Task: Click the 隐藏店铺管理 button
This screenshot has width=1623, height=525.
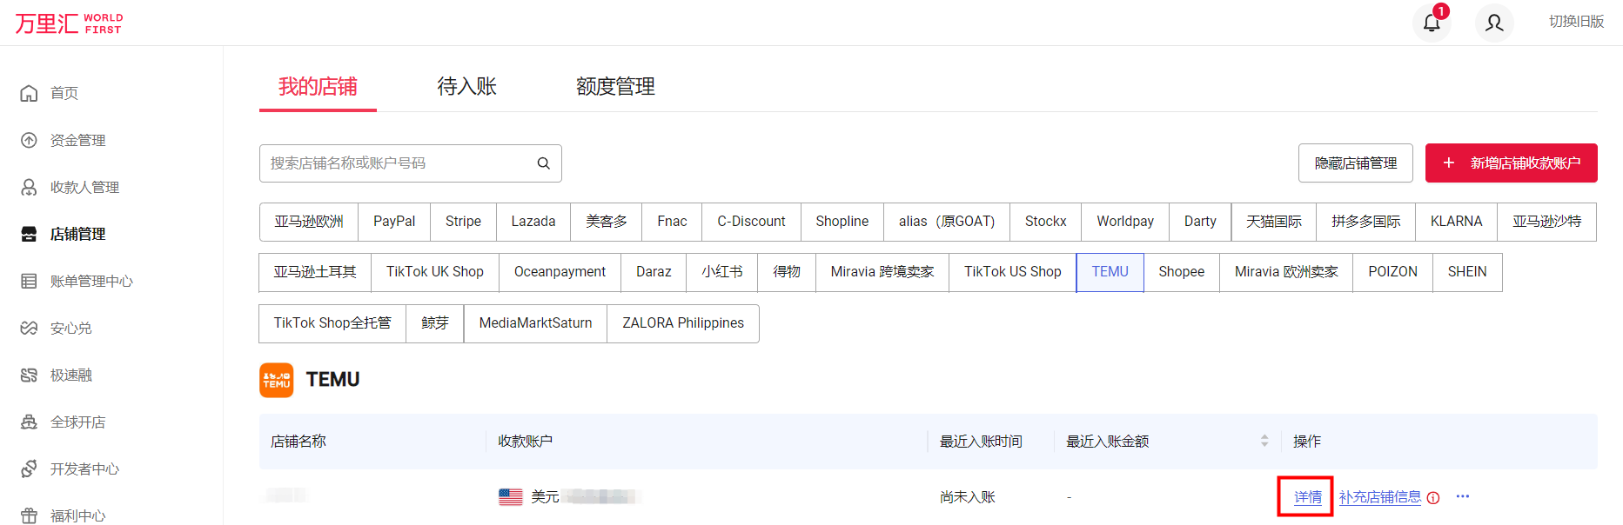Action: pos(1355,163)
